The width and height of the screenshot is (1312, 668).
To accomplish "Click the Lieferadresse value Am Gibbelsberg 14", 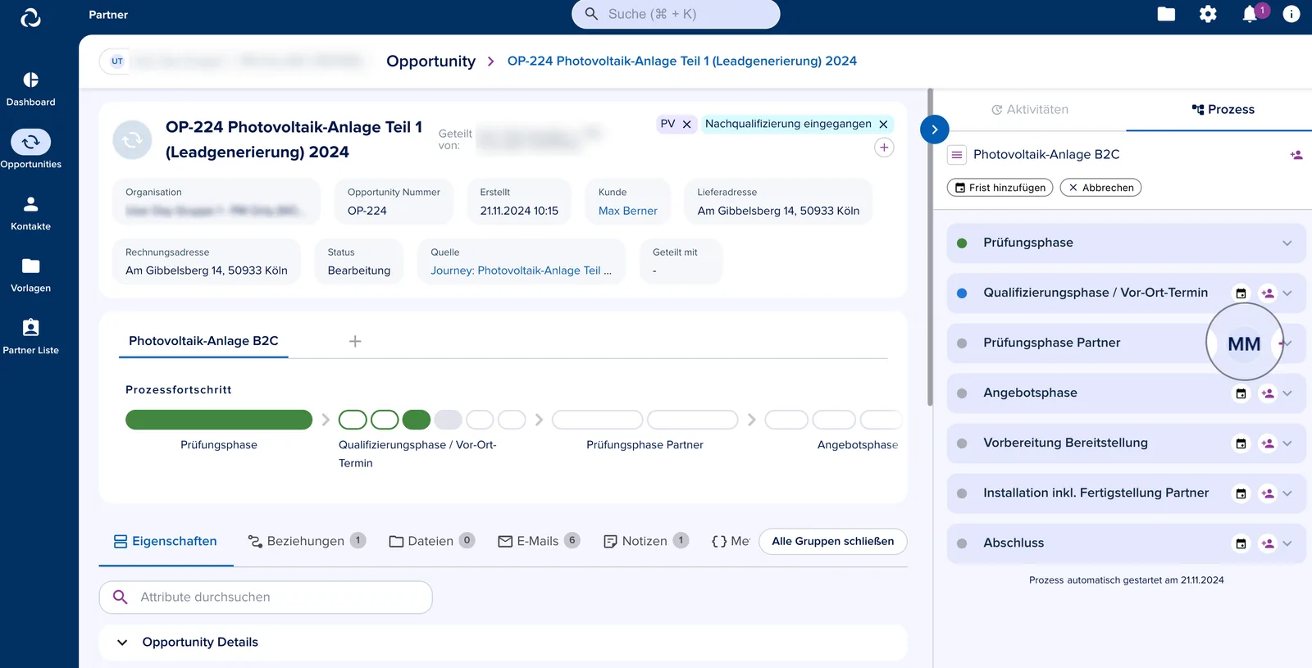I will click(778, 211).
